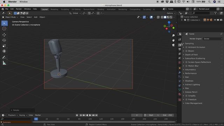Open the Object properties tab

[x=180, y=68]
